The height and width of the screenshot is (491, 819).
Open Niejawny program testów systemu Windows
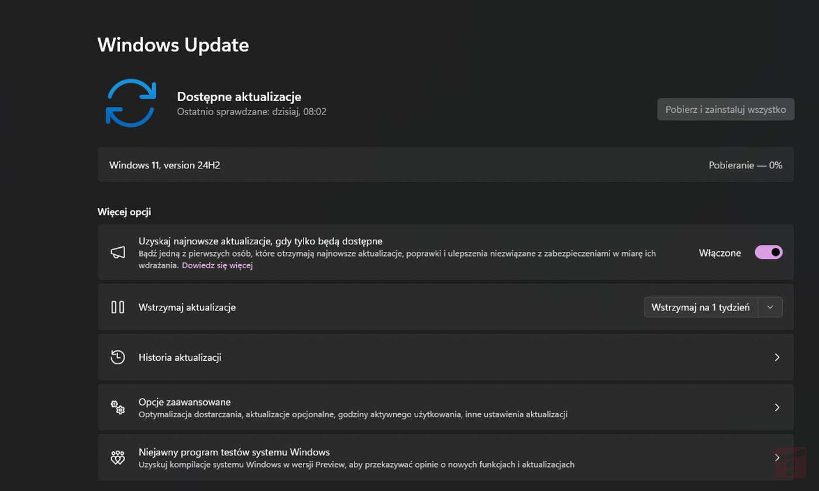coord(409,457)
